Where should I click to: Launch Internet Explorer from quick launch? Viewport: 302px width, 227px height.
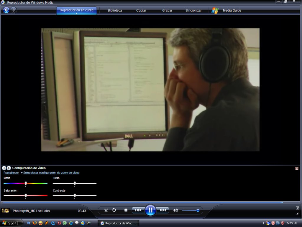tap(71, 223)
